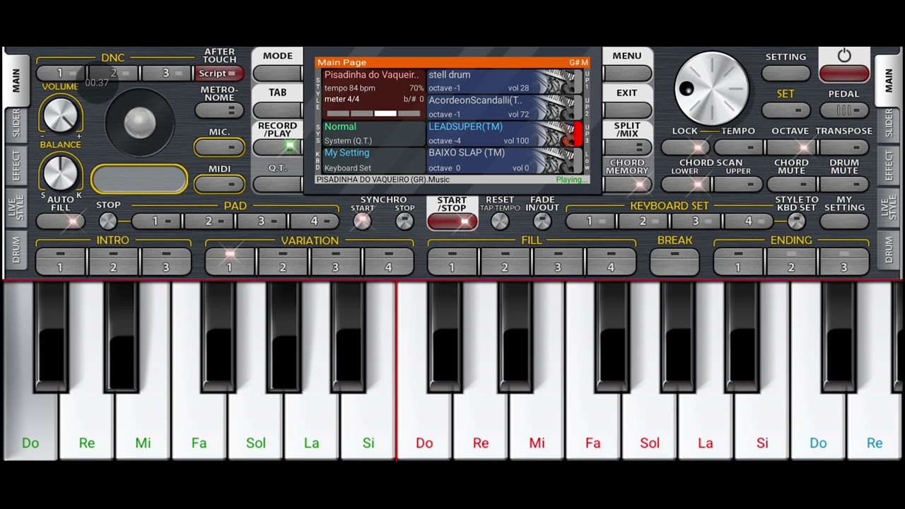This screenshot has width=905, height=509.
Task: Select the AcordeonScandalli sound row
Action: click(x=505, y=107)
